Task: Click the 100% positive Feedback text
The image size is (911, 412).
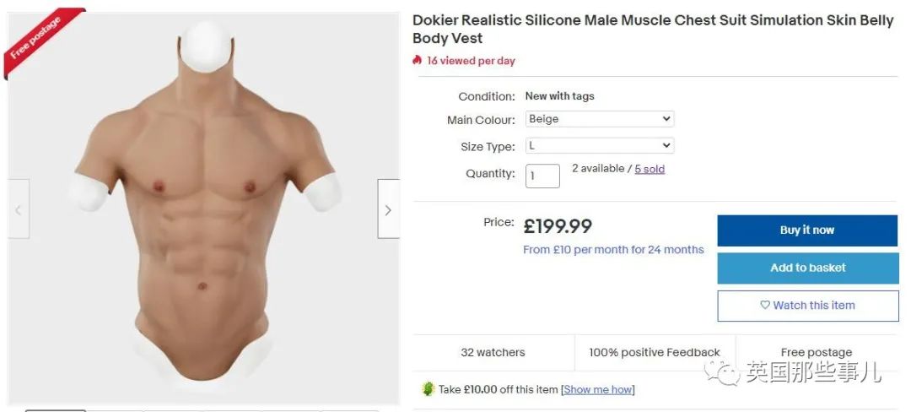Action: point(655,352)
